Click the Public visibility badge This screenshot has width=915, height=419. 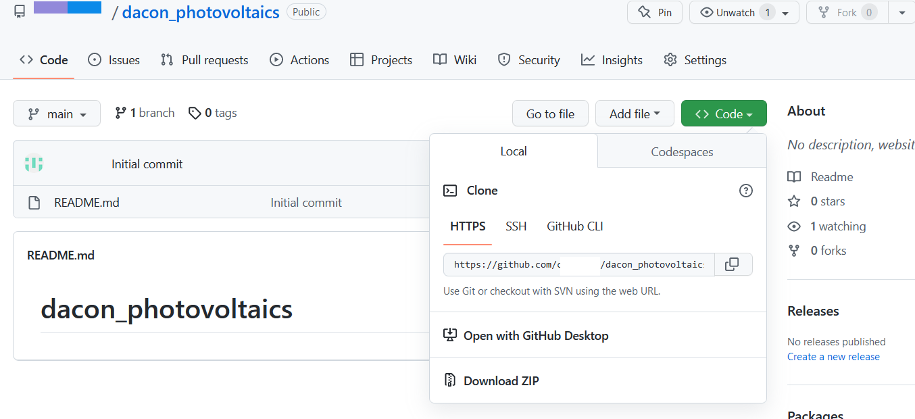click(x=306, y=12)
